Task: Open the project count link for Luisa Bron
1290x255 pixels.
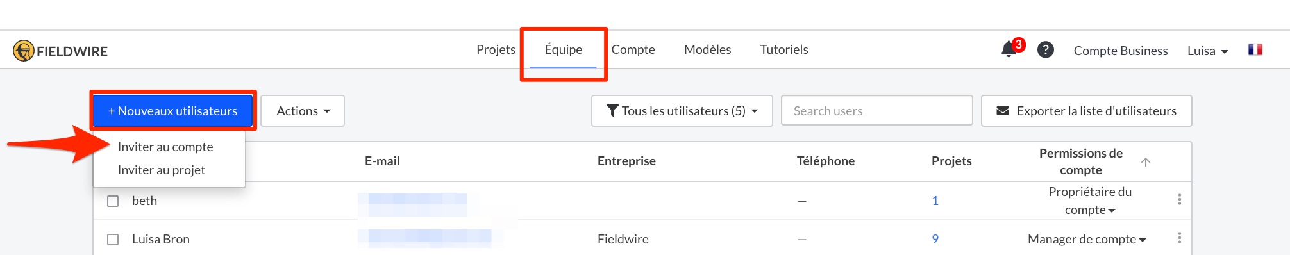Action: 935,239
